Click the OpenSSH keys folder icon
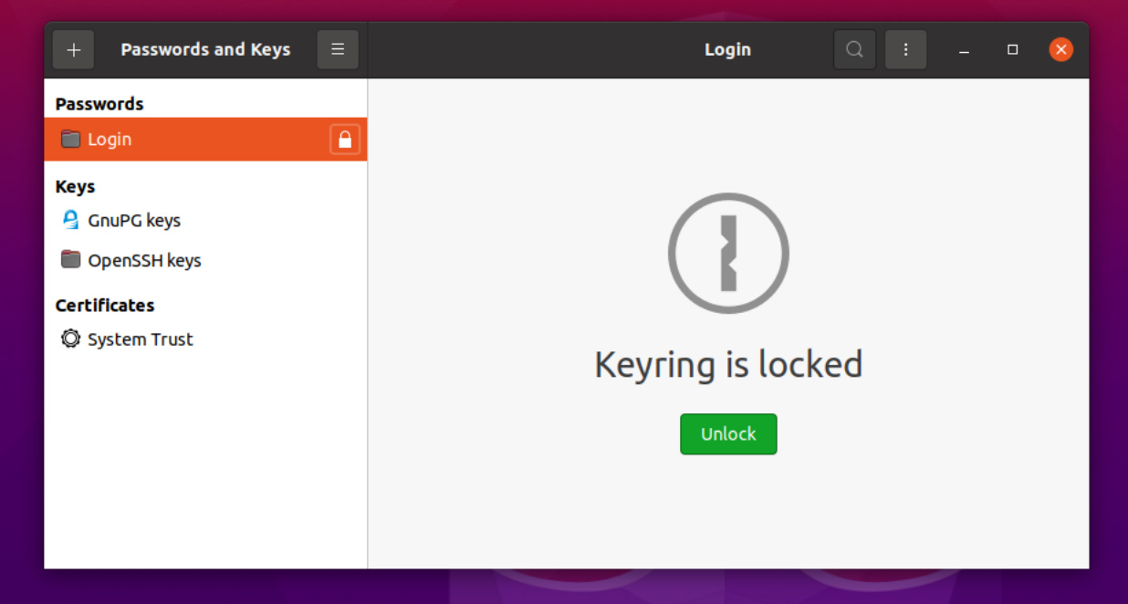This screenshot has width=1128, height=604. click(x=70, y=260)
